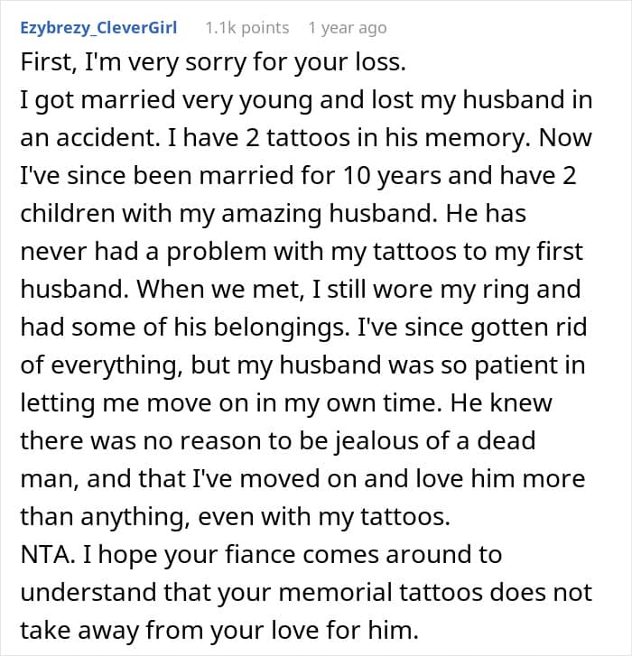
Task: Click the line starting 'husband. When we met'
Action: click(x=301, y=290)
